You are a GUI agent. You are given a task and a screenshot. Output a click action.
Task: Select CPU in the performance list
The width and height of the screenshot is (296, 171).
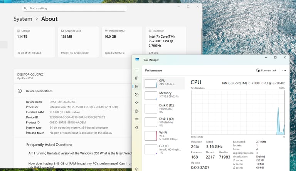click(x=164, y=83)
